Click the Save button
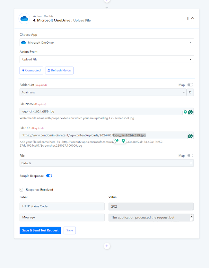The image size is (209, 268). 70,230
